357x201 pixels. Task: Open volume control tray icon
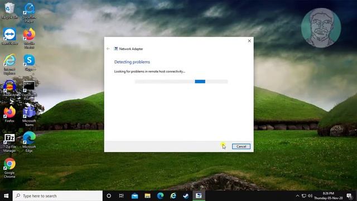(x=310, y=196)
